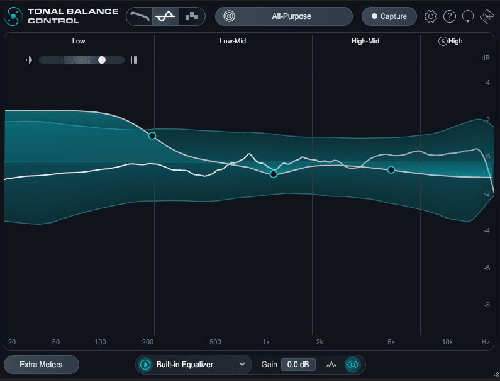Click the Capture button

coord(389,16)
